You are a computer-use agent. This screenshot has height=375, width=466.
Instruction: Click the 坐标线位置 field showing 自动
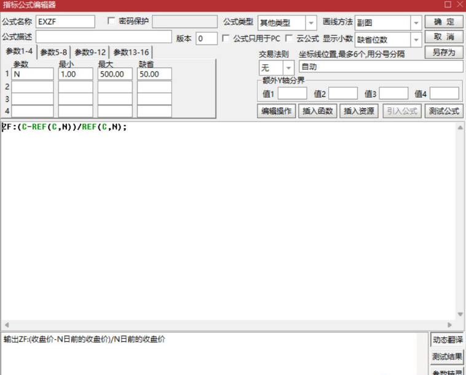(381, 66)
